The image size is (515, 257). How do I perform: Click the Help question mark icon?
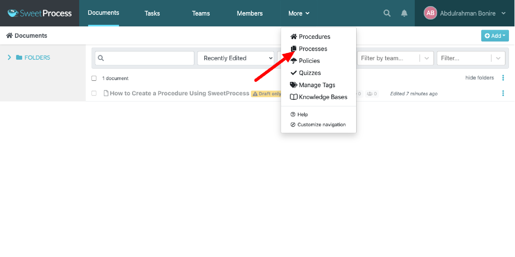(293, 114)
